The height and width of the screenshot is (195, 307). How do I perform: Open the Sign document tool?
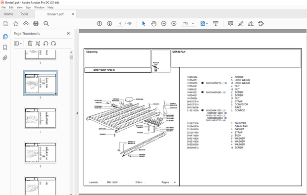tap(251, 23)
